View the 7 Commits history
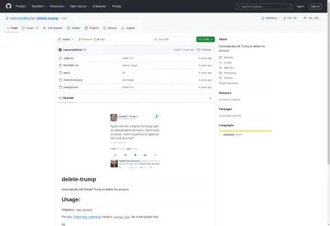 pos(204,50)
